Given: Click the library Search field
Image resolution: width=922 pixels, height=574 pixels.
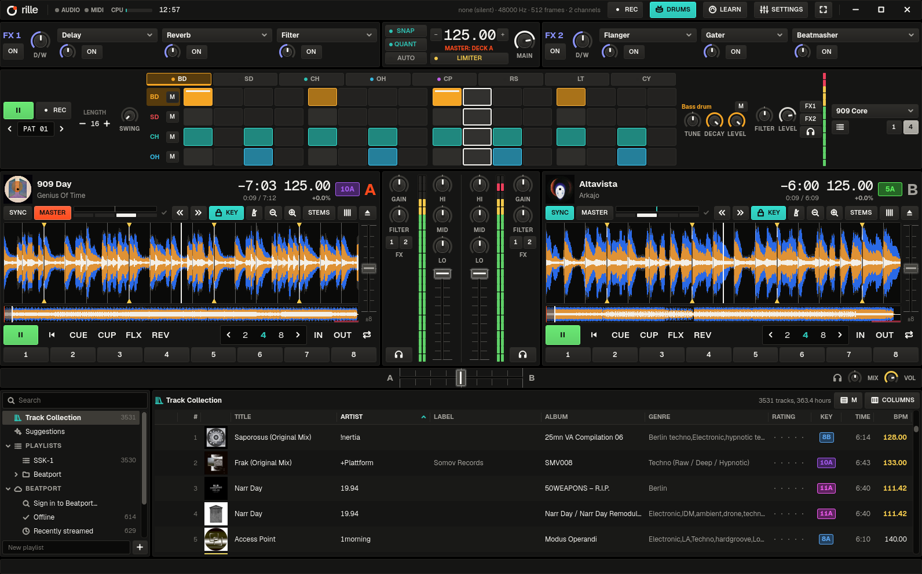Looking at the screenshot, I should (75, 400).
